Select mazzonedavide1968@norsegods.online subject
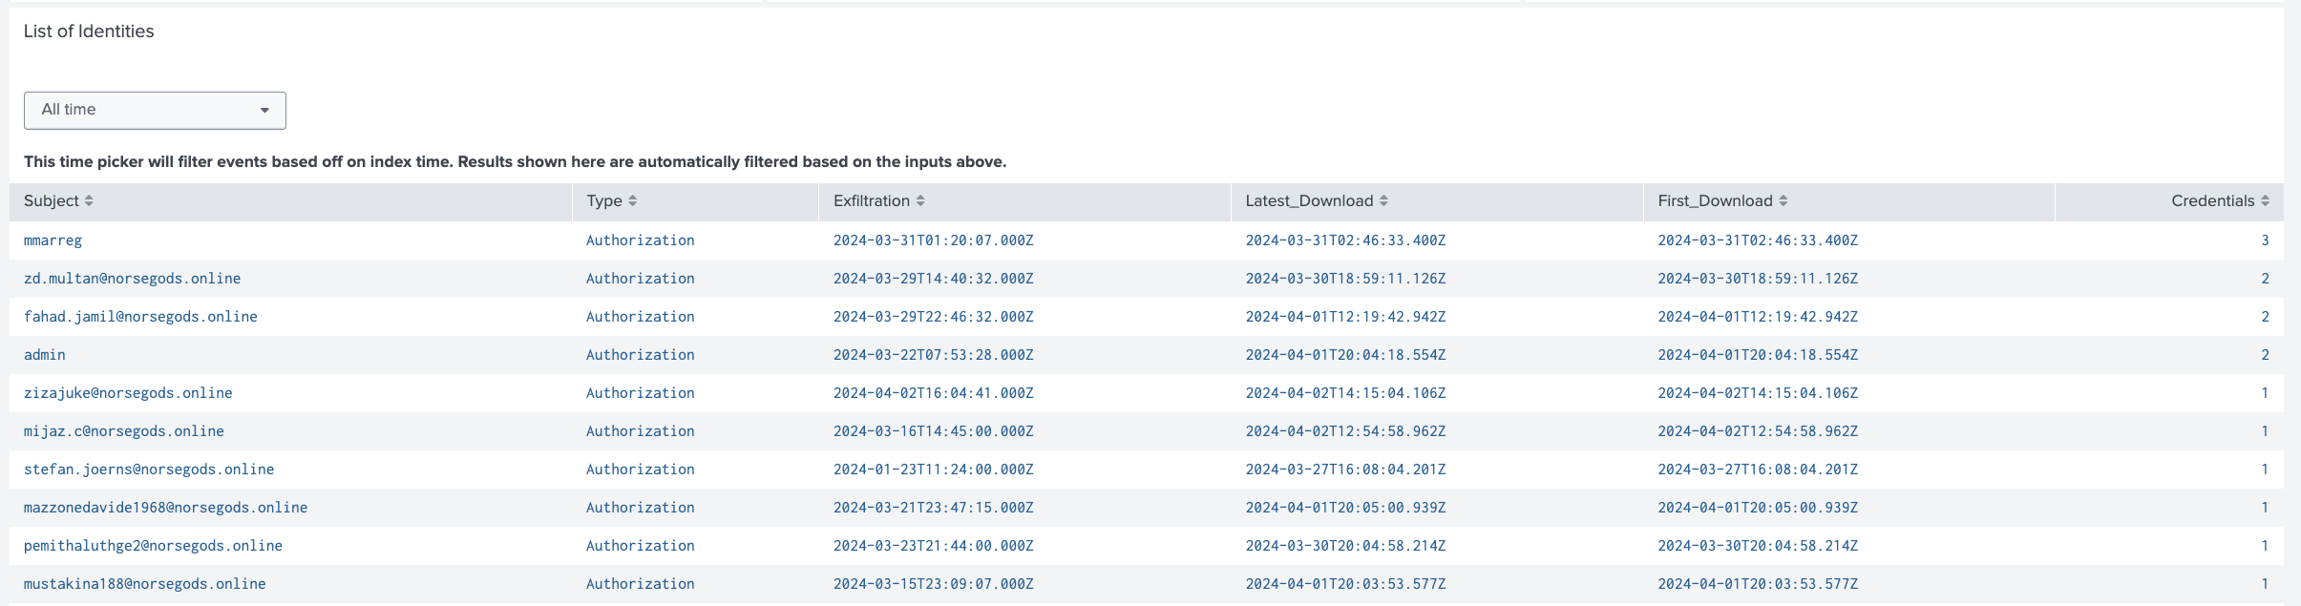Screen dimensions: 2301x606 point(165,508)
